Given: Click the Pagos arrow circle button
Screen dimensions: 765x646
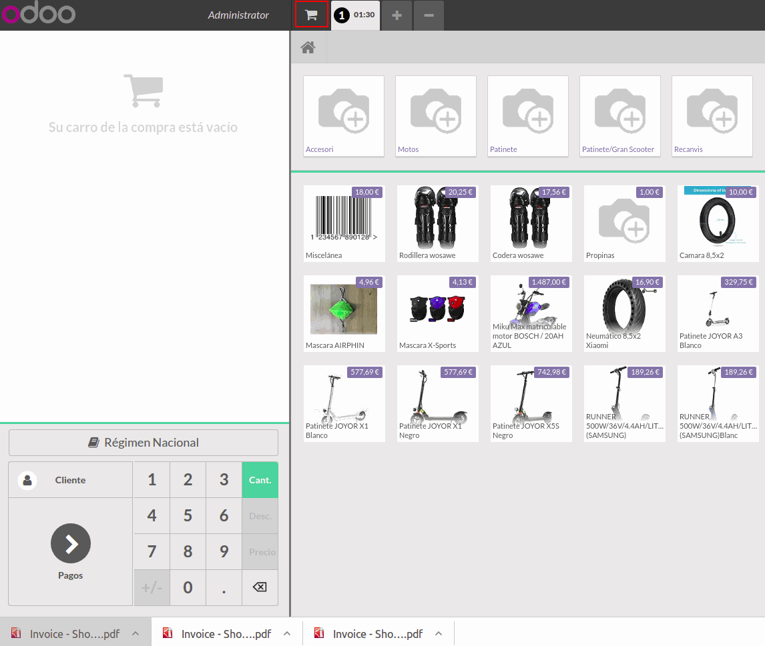Looking at the screenshot, I should coord(71,543).
